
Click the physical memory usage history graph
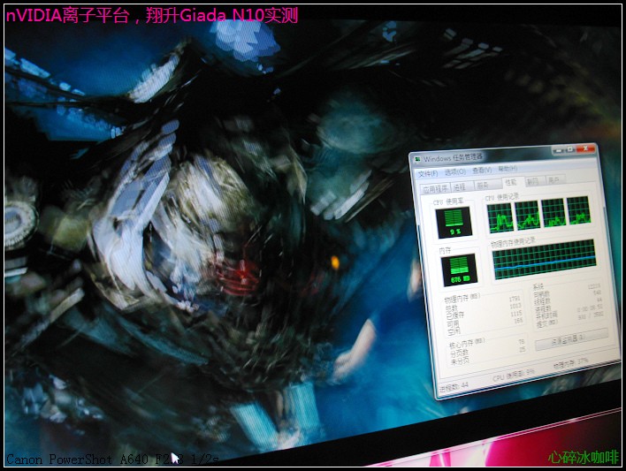coord(544,259)
